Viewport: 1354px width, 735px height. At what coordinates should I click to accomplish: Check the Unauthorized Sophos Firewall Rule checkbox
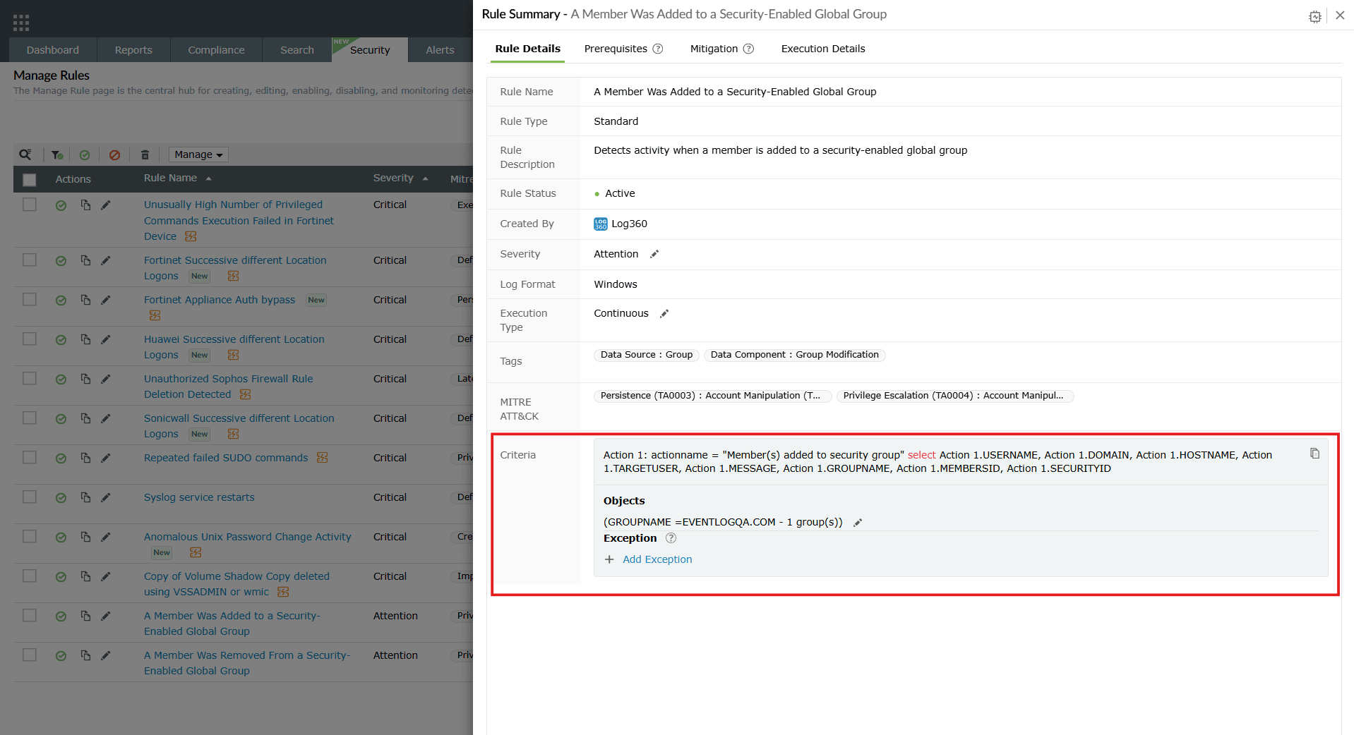click(30, 379)
